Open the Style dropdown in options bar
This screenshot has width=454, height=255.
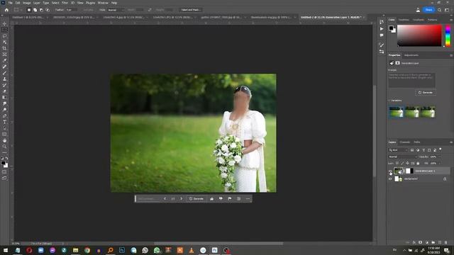coord(116,10)
